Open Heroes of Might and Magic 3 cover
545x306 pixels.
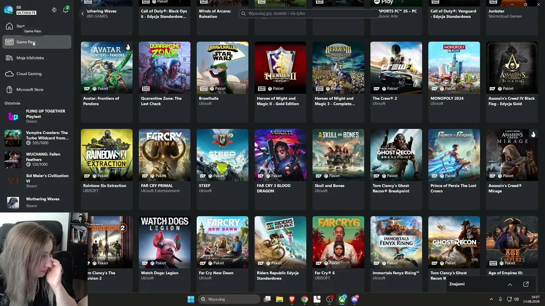click(x=338, y=68)
